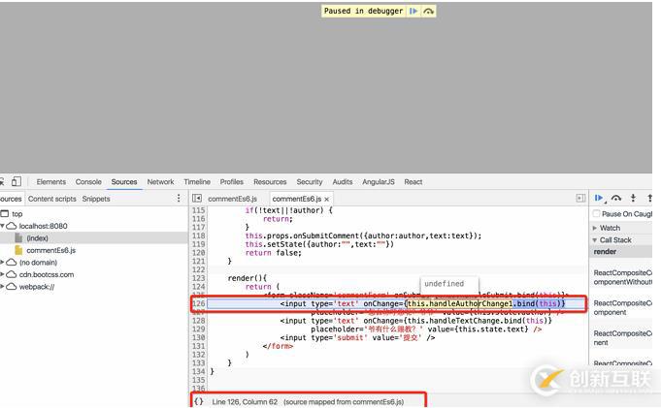Open the navigator more options menu
Viewport: 661px width, 408px height.
point(179,199)
